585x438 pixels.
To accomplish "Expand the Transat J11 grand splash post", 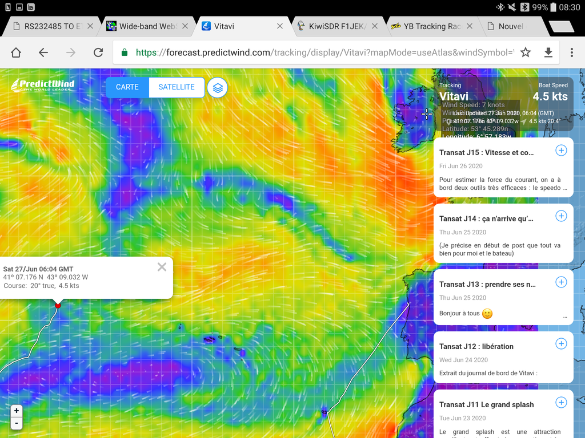I will [x=561, y=402].
